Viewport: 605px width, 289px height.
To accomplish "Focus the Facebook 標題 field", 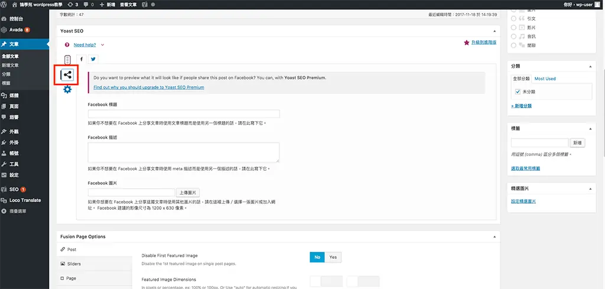I will point(184,114).
